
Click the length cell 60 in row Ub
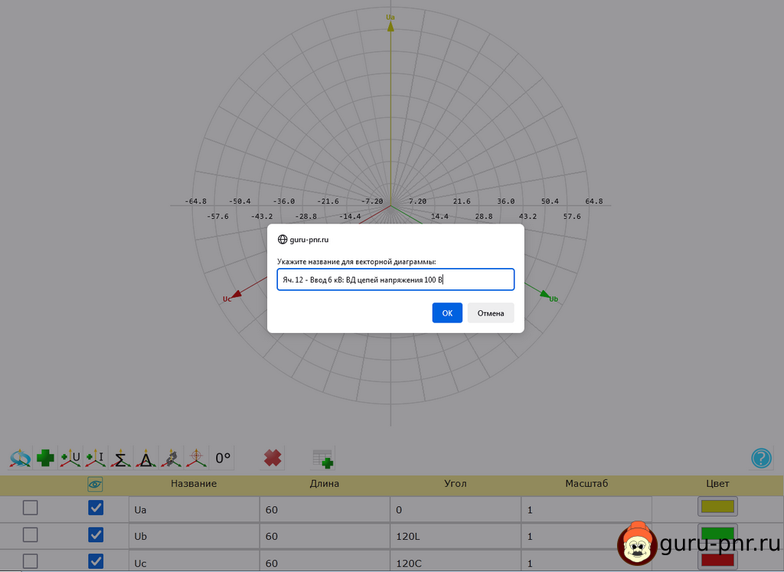click(325, 536)
